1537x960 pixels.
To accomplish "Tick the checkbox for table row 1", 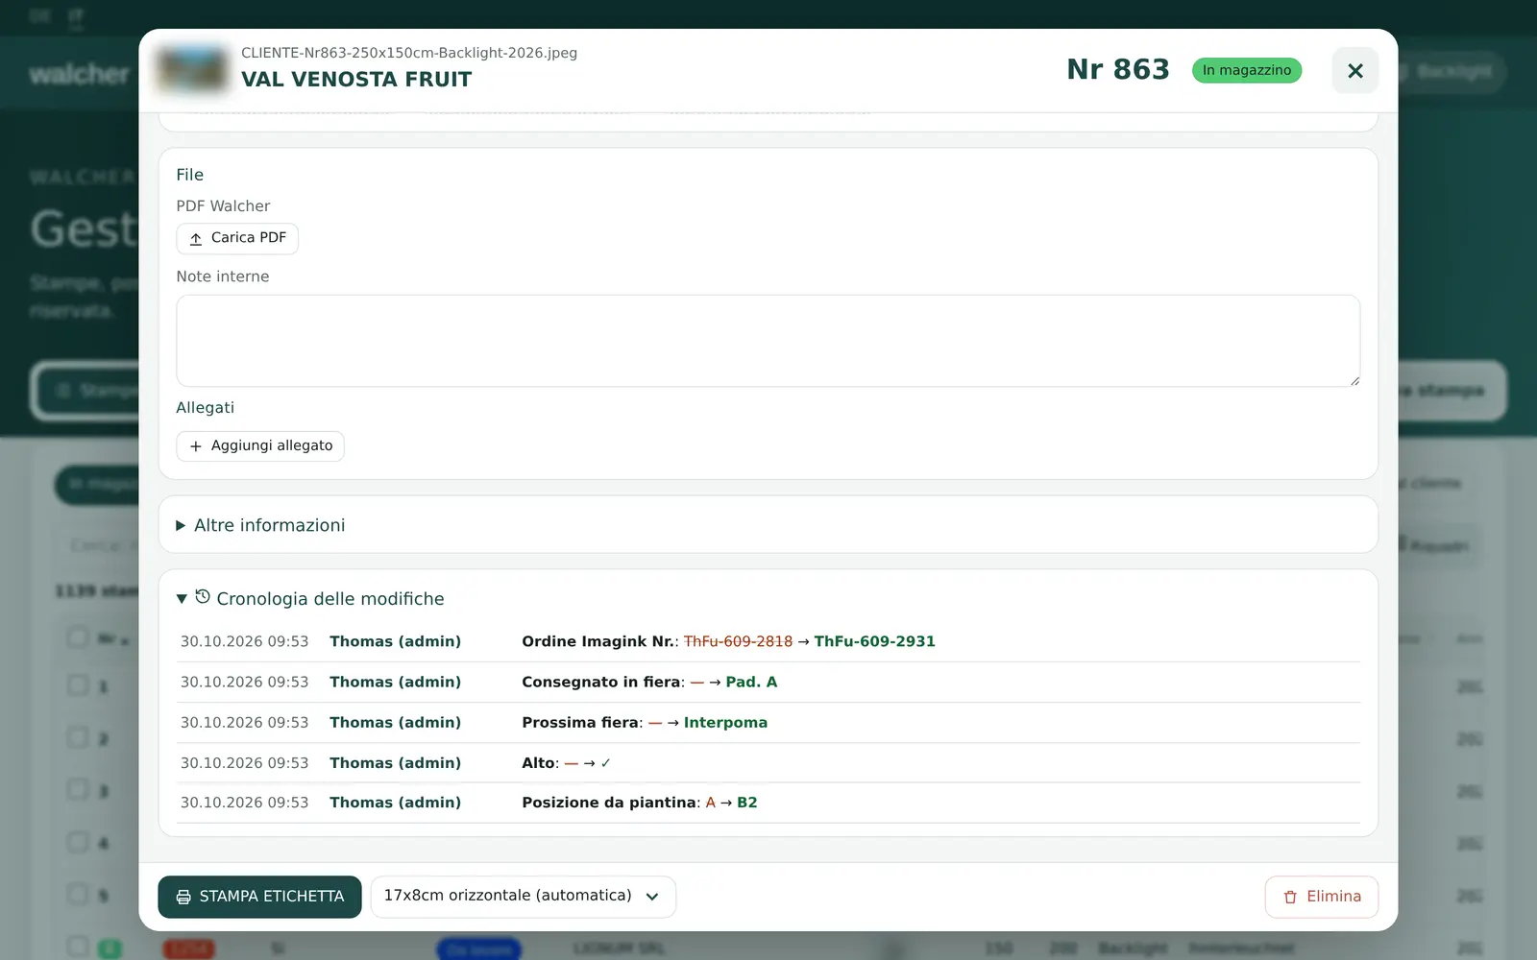I will pyautogui.click(x=78, y=684).
